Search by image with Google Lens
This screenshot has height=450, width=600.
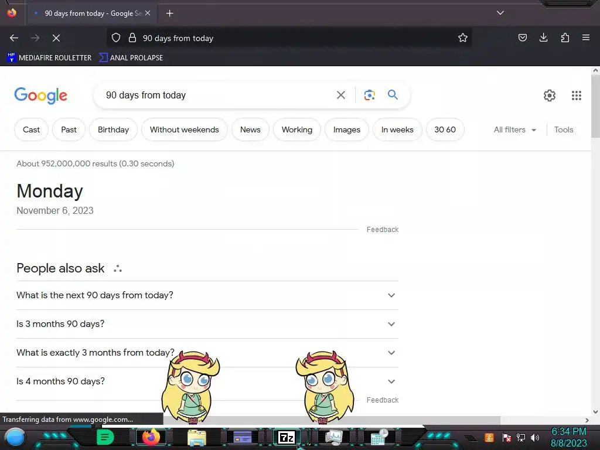[369, 95]
